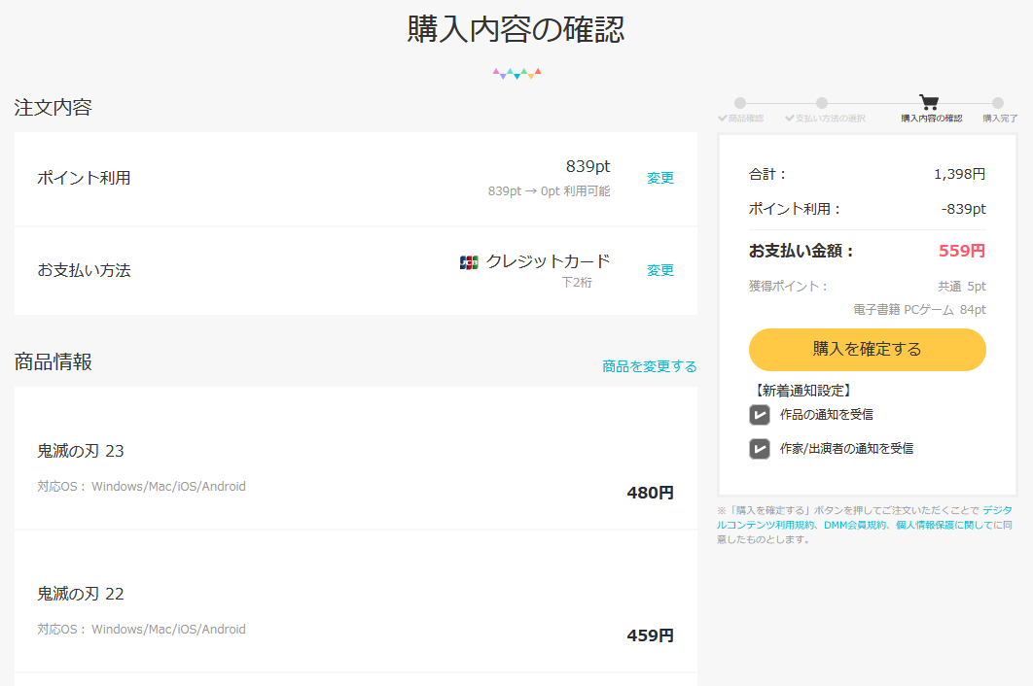1033x686 pixels.
Task: Select 購入完了 step label
Action: [x=1000, y=119]
